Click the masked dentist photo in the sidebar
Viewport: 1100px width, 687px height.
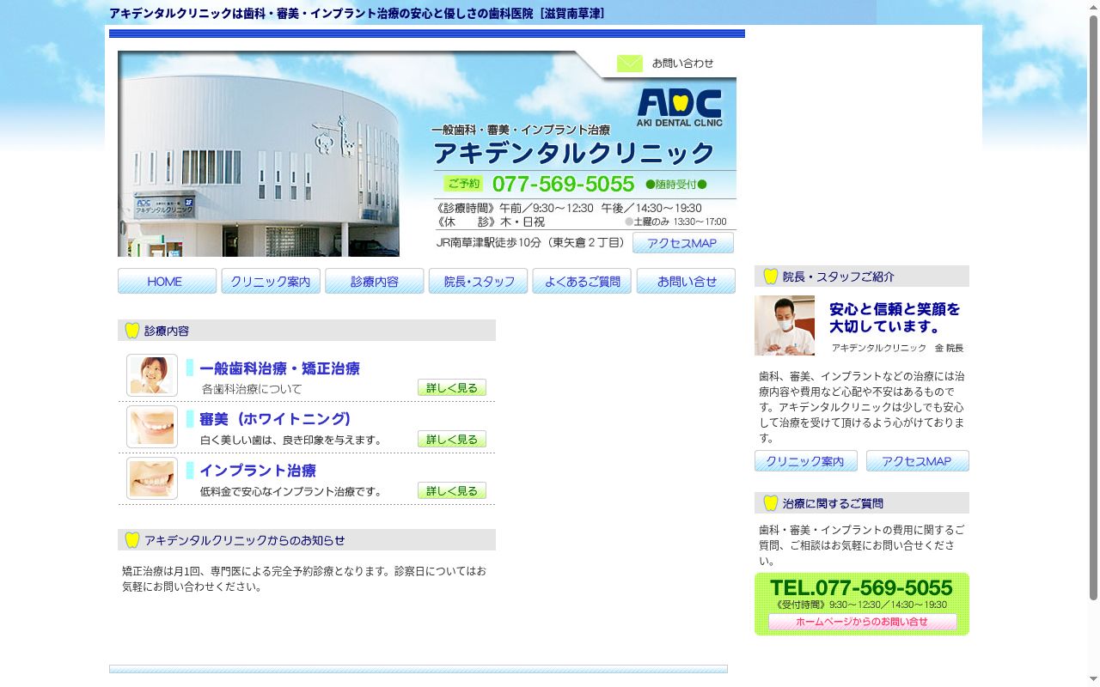(x=785, y=325)
